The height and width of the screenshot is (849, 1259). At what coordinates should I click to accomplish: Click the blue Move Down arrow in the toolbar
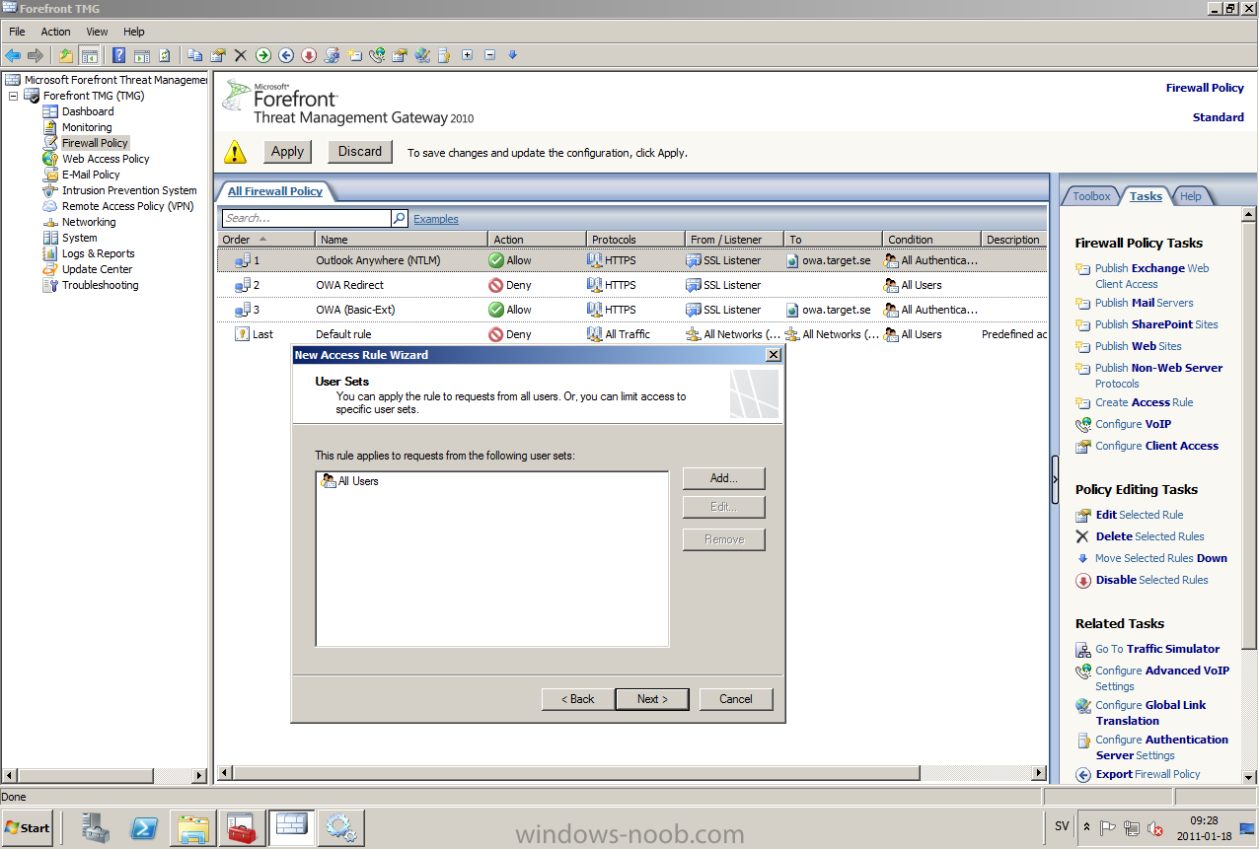click(x=513, y=55)
